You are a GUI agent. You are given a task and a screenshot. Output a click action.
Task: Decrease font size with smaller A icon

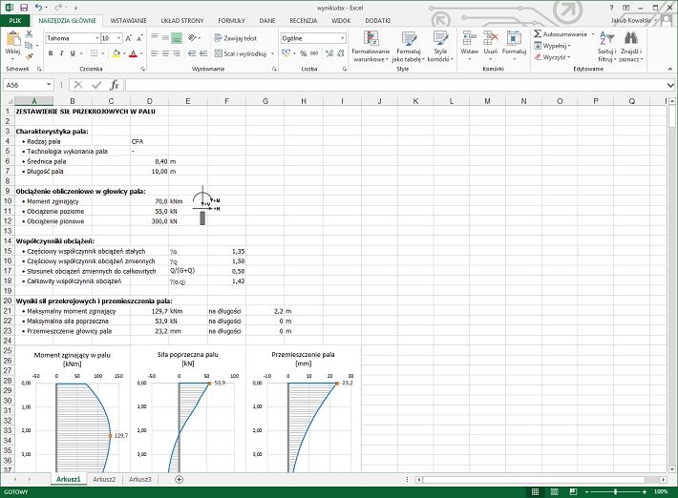[x=139, y=38]
